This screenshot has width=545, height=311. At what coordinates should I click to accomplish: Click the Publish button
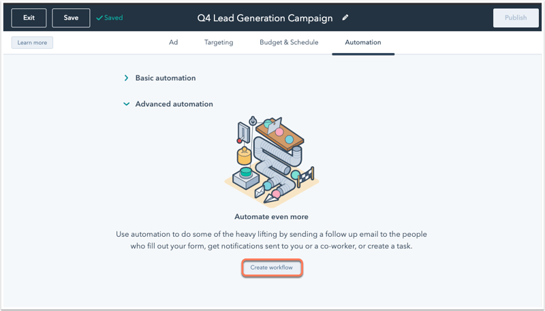click(516, 18)
